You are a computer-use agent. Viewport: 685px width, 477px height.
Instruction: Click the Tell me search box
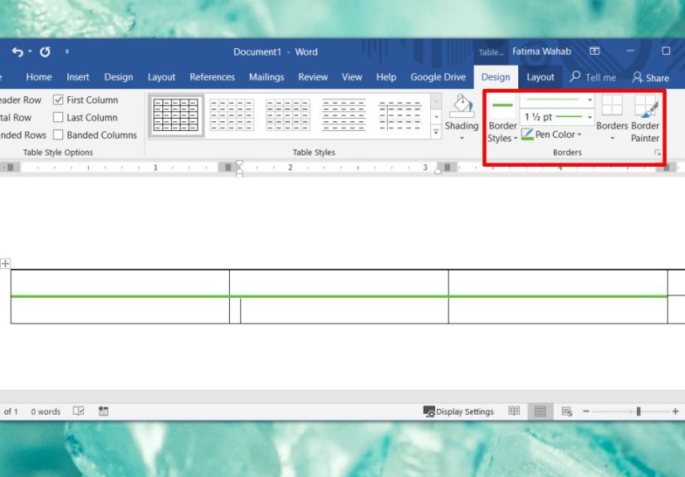(594, 77)
